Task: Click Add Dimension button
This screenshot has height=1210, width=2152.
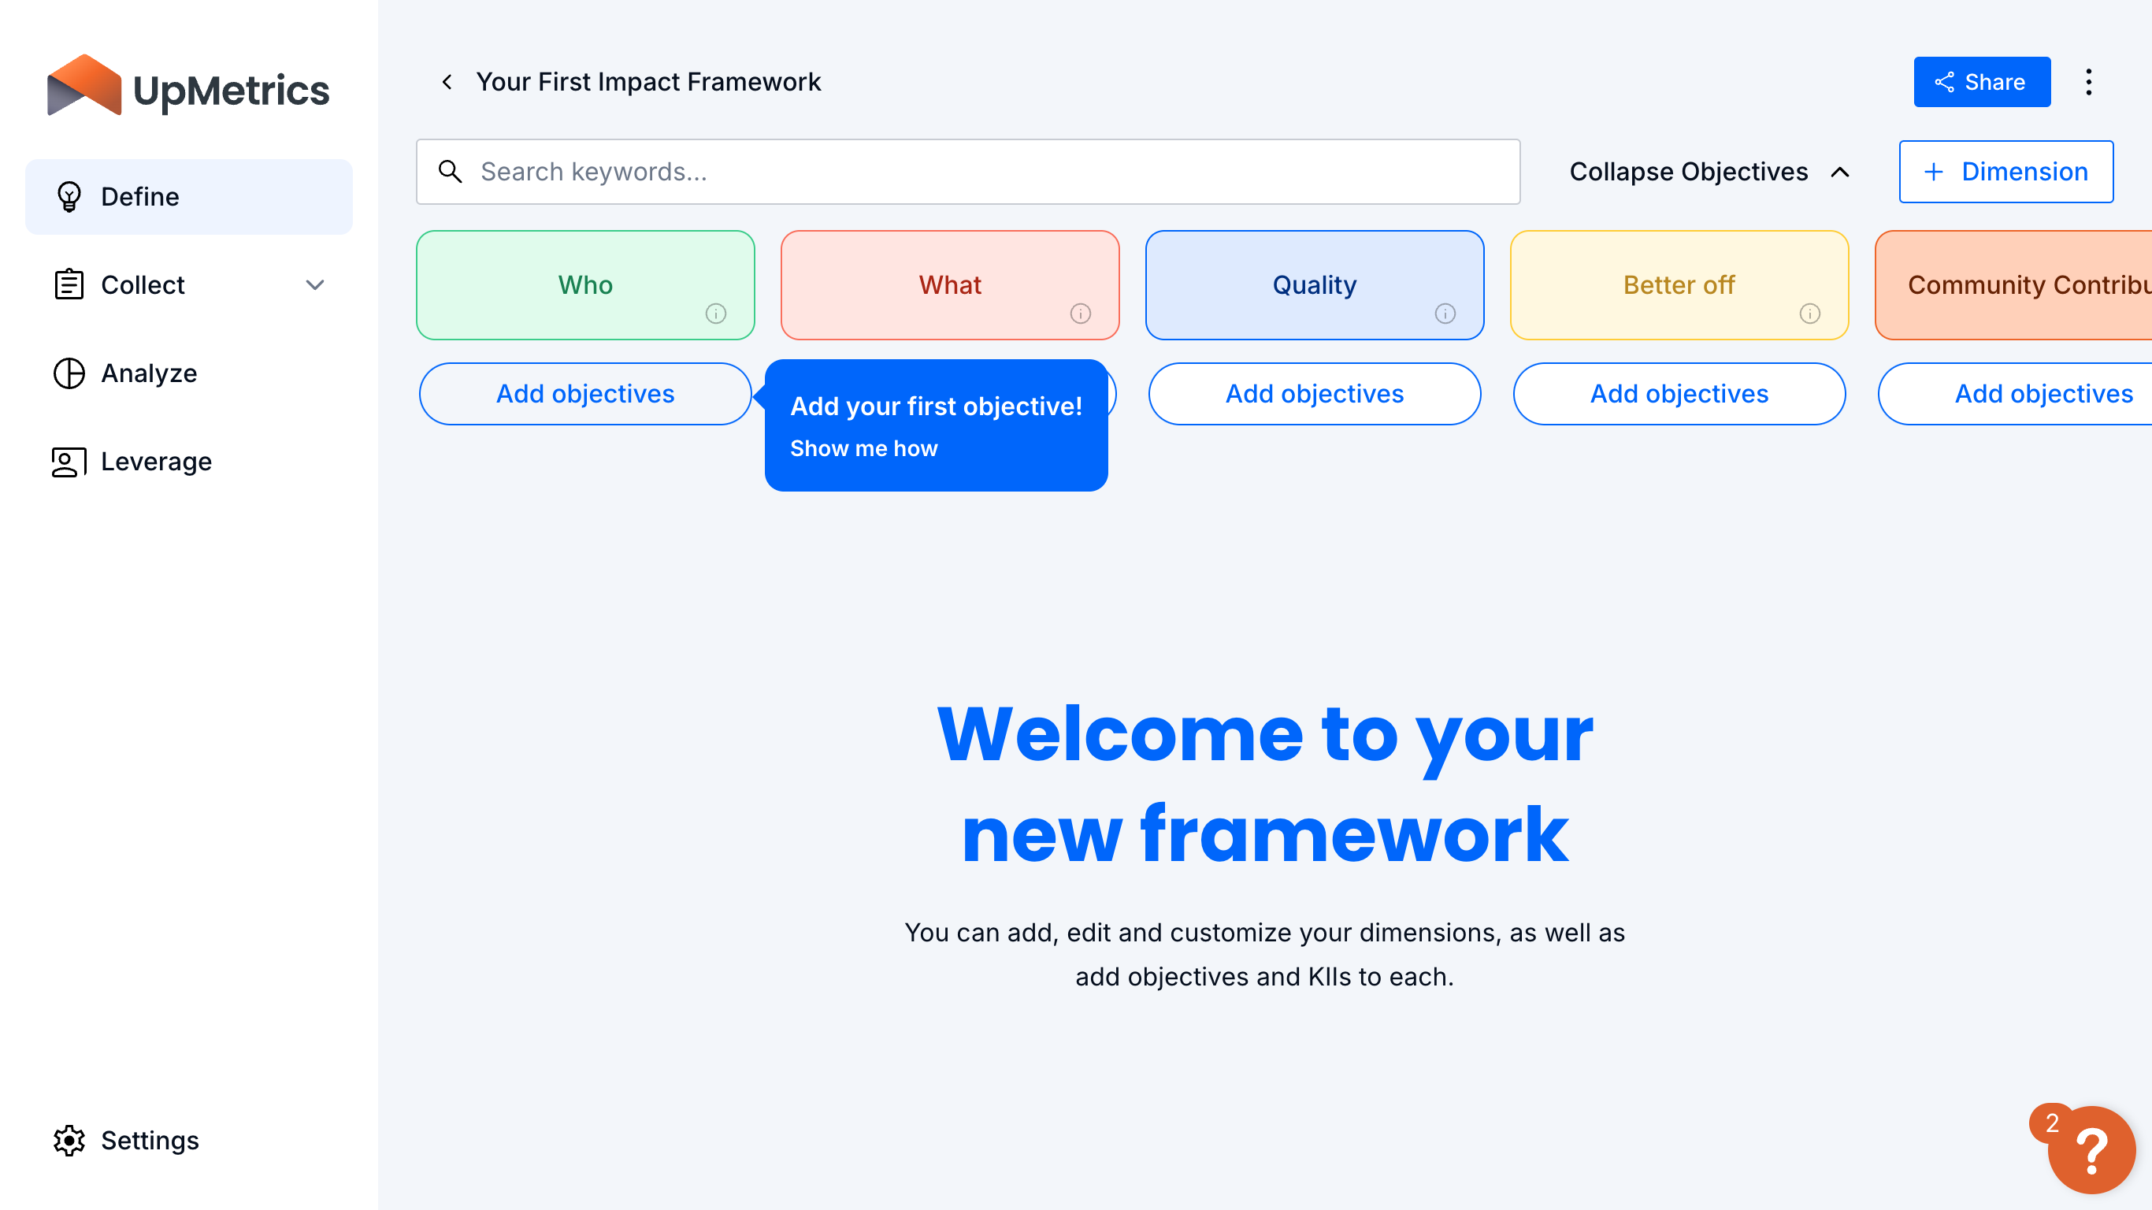Action: pyautogui.click(x=2005, y=172)
